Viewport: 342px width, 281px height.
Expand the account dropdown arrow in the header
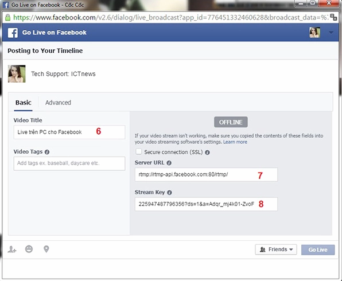coord(331,33)
